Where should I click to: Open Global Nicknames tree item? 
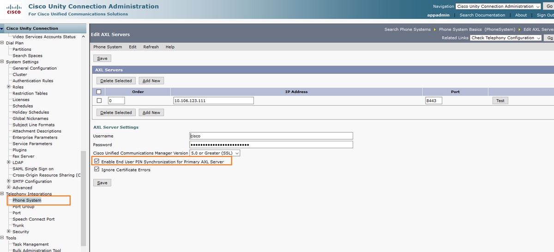(30, 119)
